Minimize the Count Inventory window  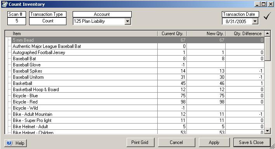point(257,4)
